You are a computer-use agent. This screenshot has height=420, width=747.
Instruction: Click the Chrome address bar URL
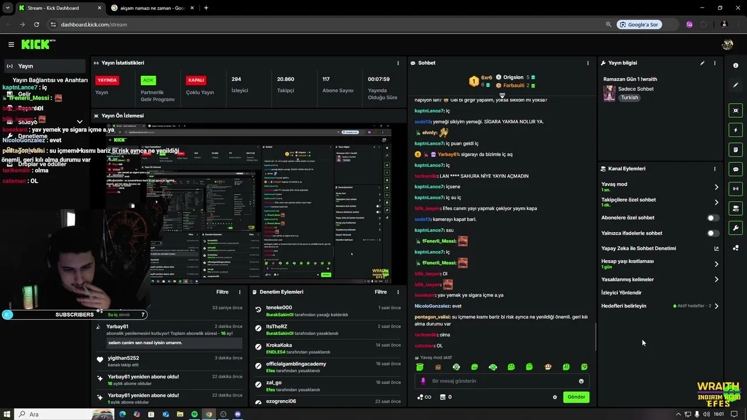(94, 24)
